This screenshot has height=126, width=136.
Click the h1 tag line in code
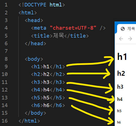point(48,67)
